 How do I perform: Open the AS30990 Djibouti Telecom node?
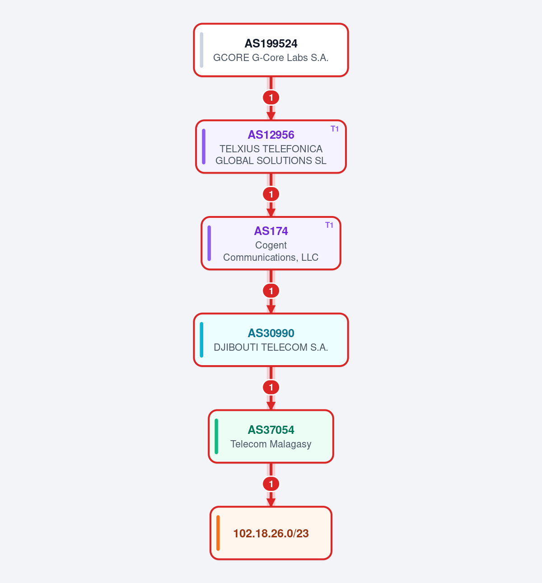pos(271,340)
